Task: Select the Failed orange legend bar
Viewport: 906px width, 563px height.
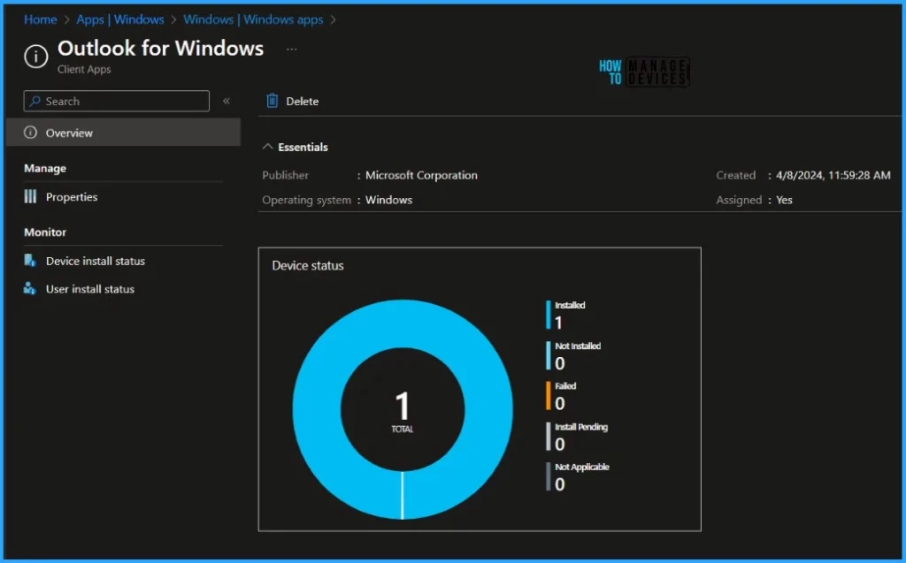Action: (x=549, y=396)
